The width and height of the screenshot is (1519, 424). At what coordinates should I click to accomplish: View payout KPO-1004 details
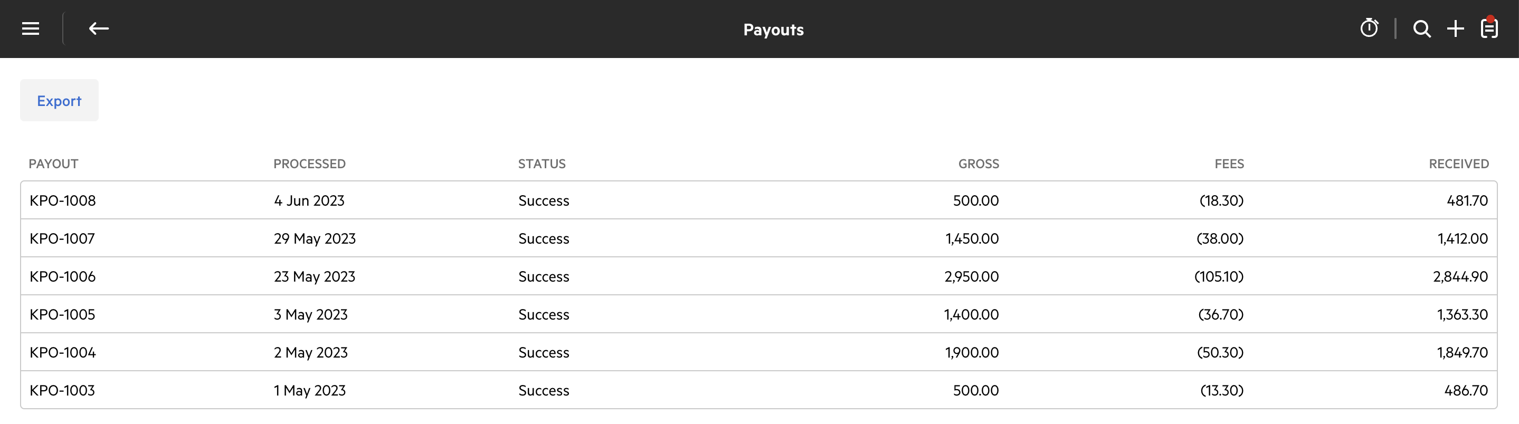tap(62, 353)
